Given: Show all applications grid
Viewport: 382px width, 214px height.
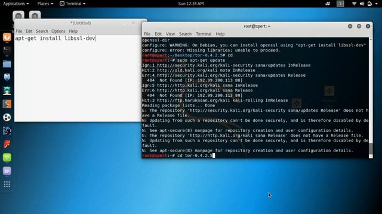Looking at the screenshot, I should 7,184.
